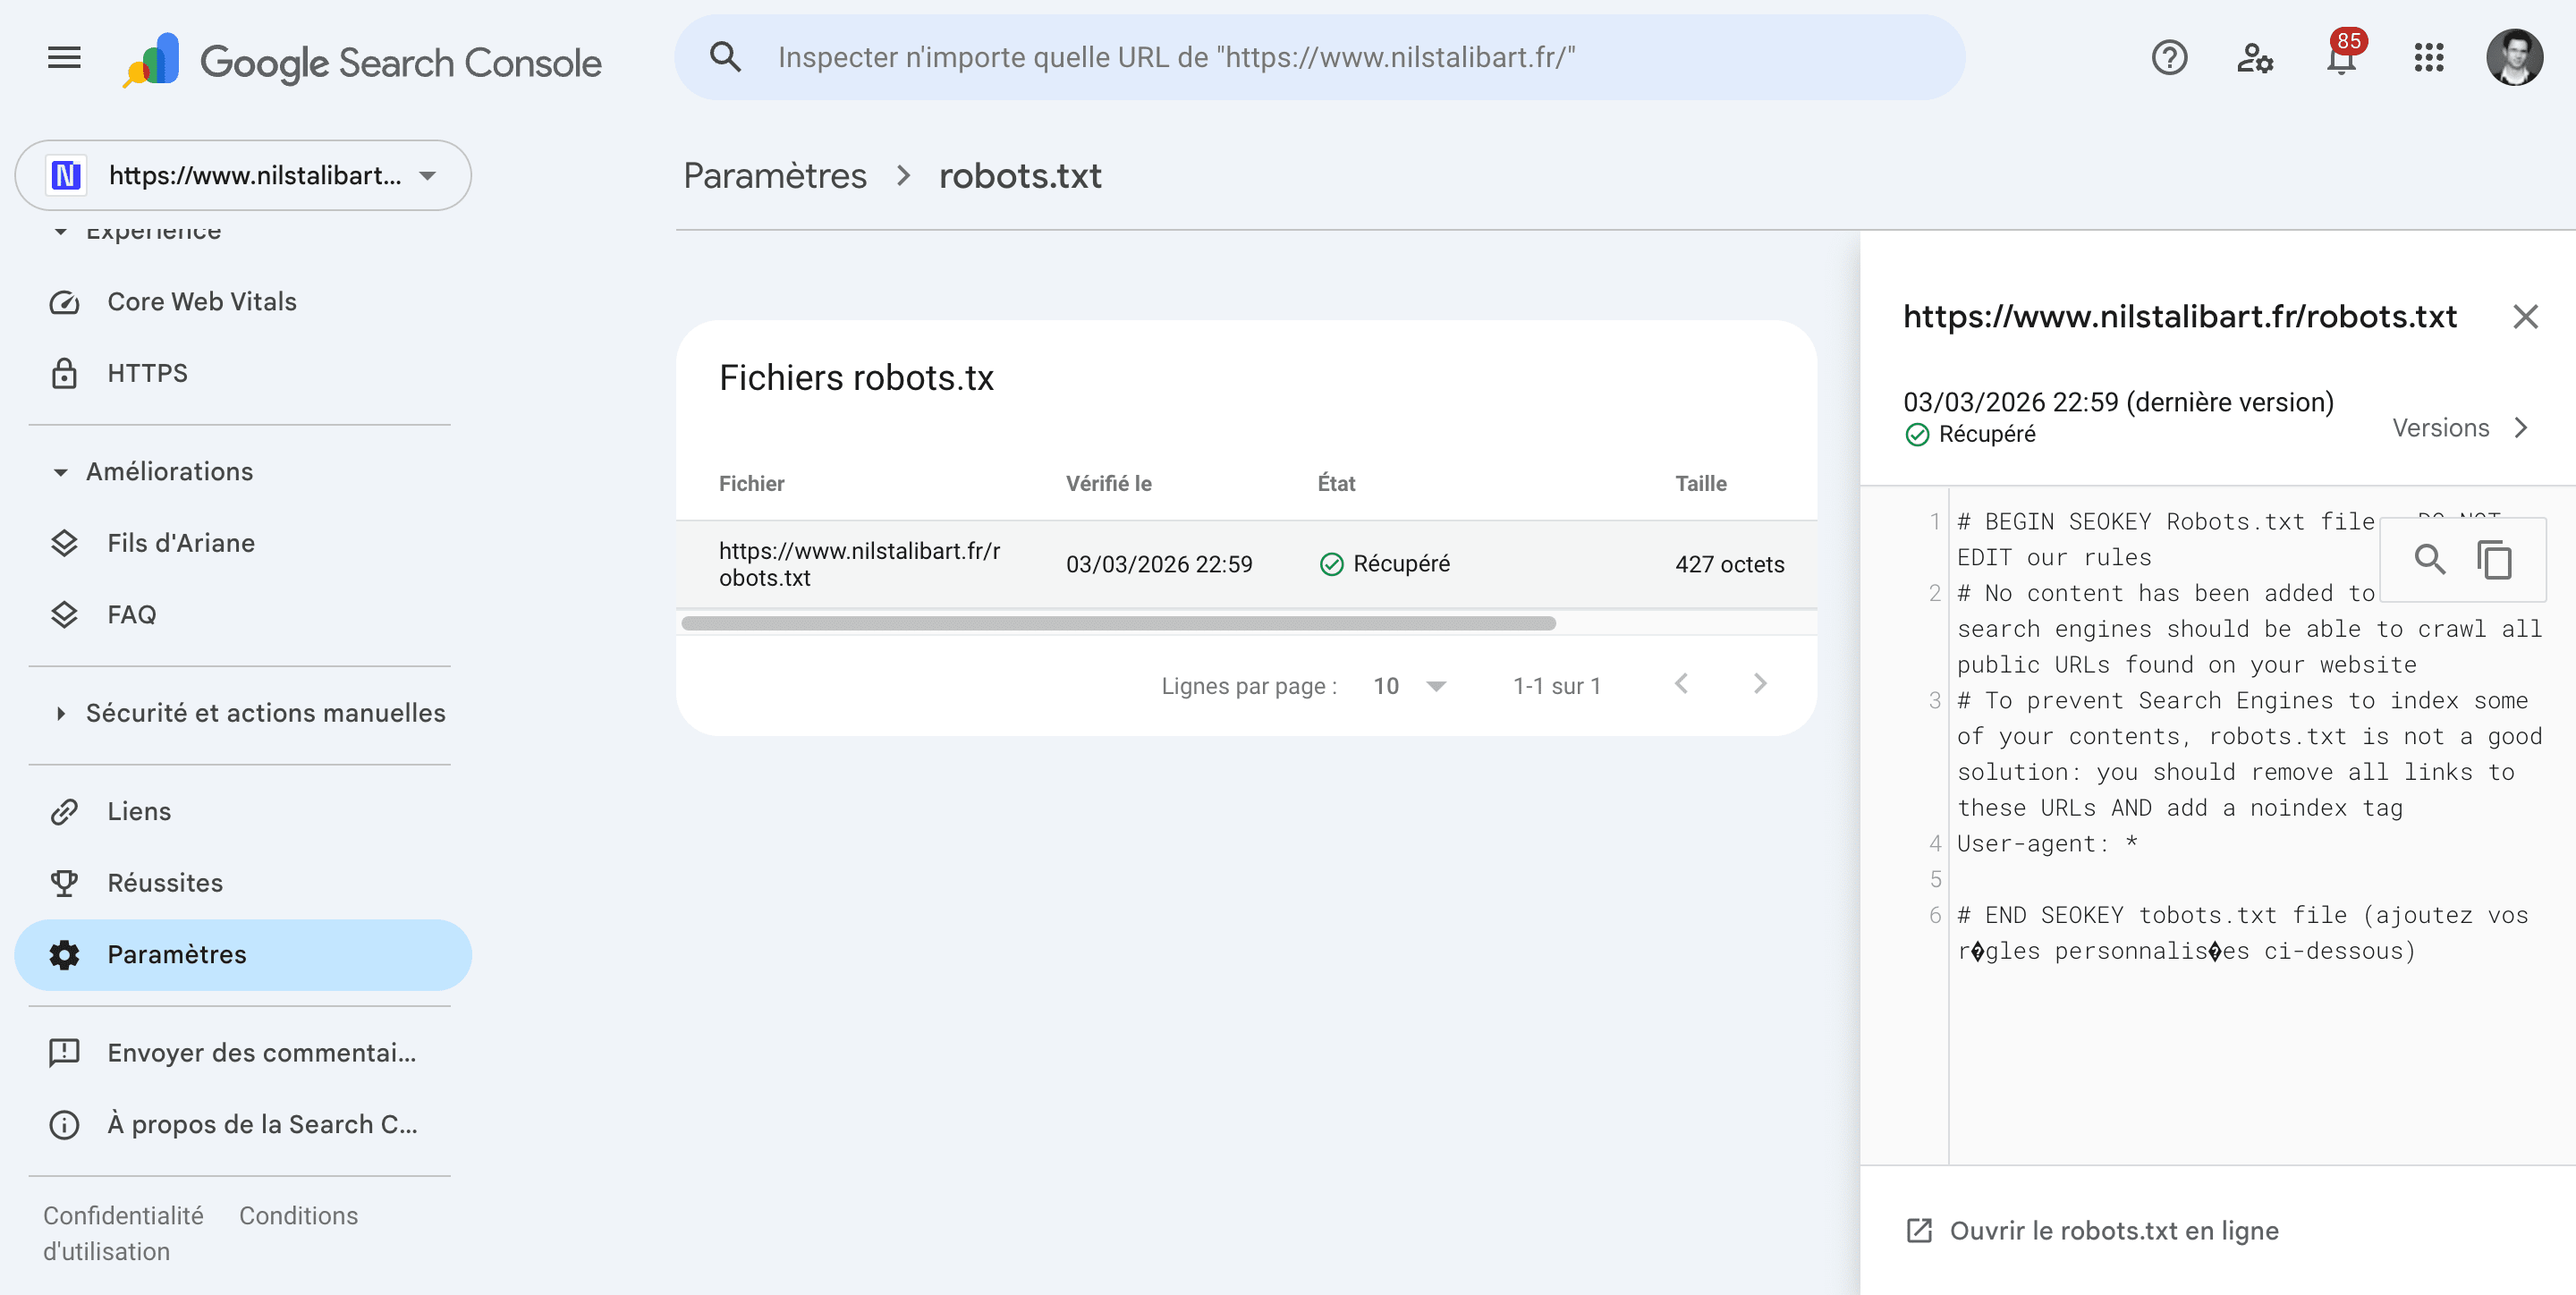Click the Fichier column header
Screen dimensions: 2576x1295
[x=751, y=484]
